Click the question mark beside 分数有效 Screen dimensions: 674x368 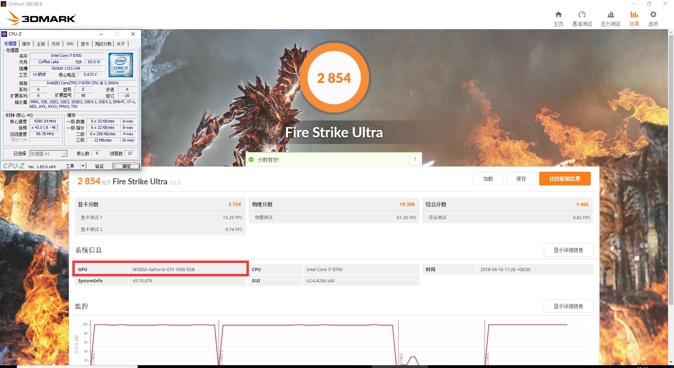point(415,159)
